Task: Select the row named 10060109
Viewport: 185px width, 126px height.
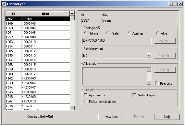Action: click(x=38, y=37)
